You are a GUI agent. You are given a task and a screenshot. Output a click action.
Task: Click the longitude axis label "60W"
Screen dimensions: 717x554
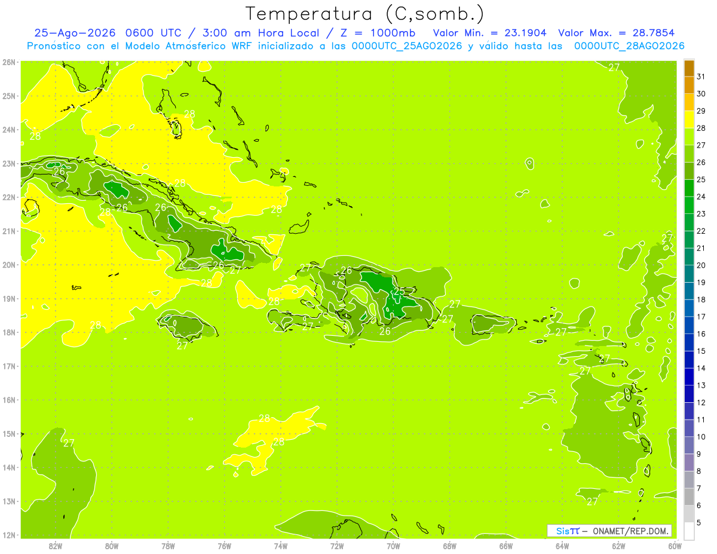click(x=675, y=546)
